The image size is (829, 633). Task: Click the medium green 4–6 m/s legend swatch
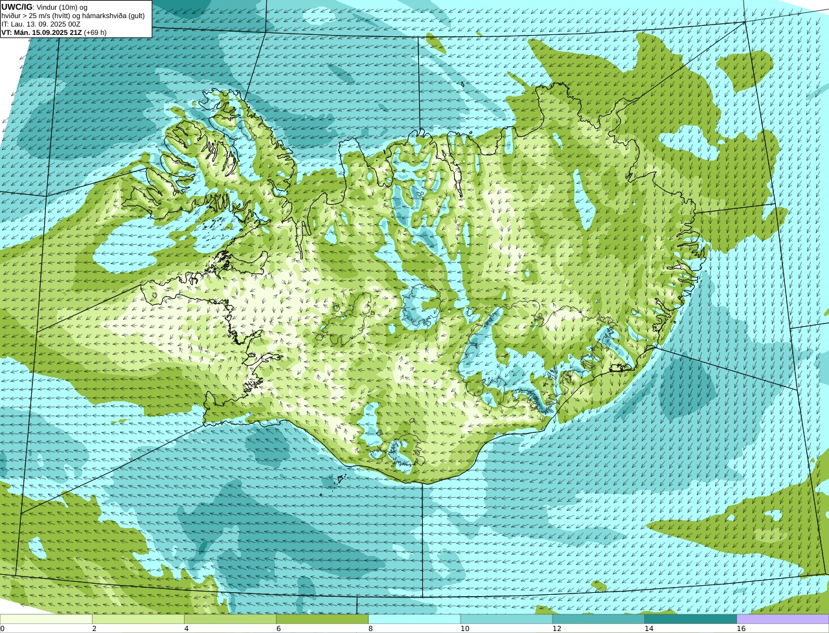(230, 619)
